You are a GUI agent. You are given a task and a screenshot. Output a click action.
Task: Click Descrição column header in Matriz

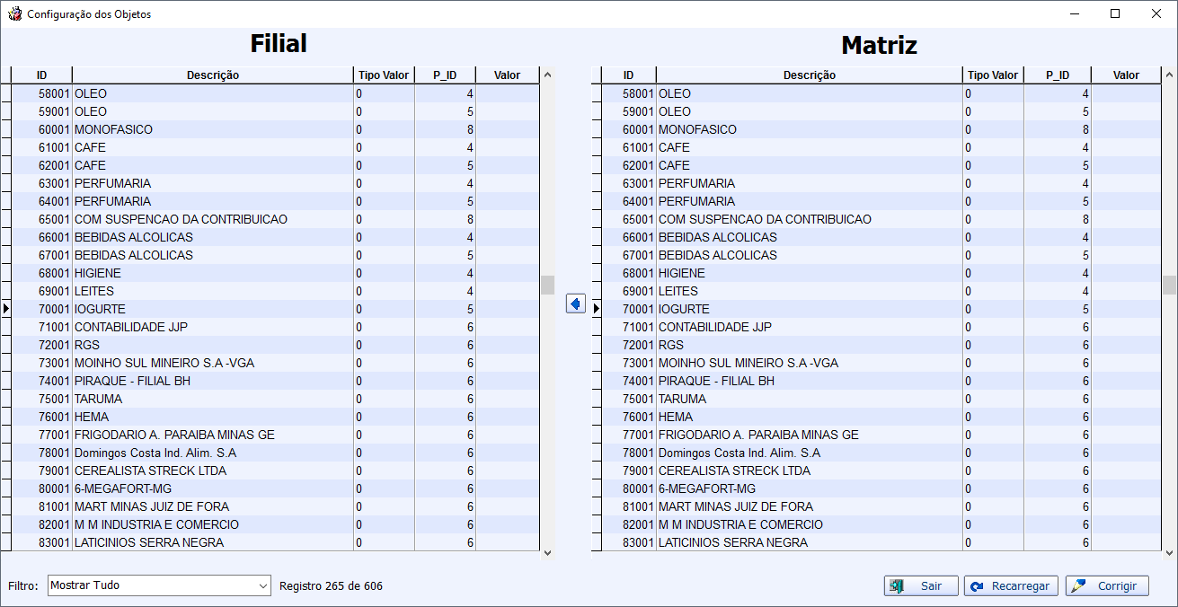810,75
